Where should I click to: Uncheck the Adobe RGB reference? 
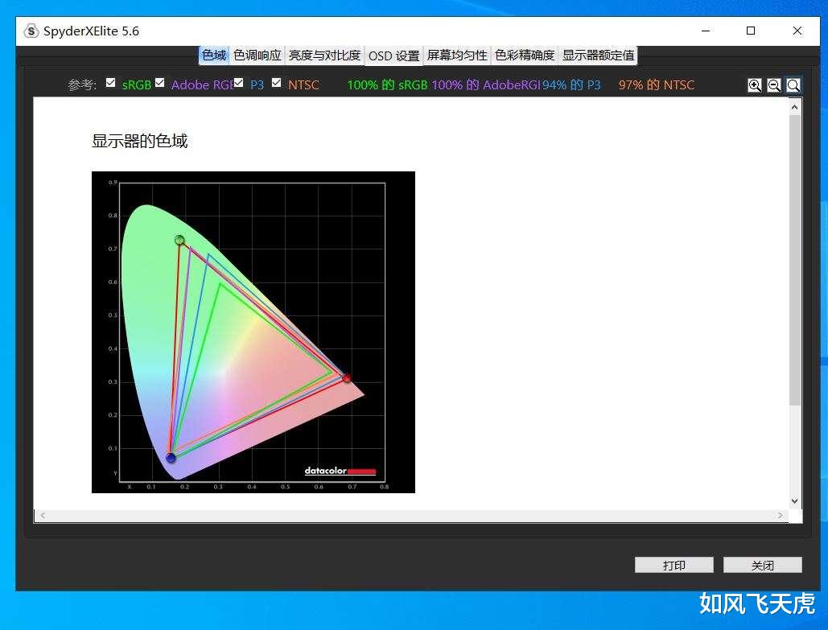tap(159, 81)
